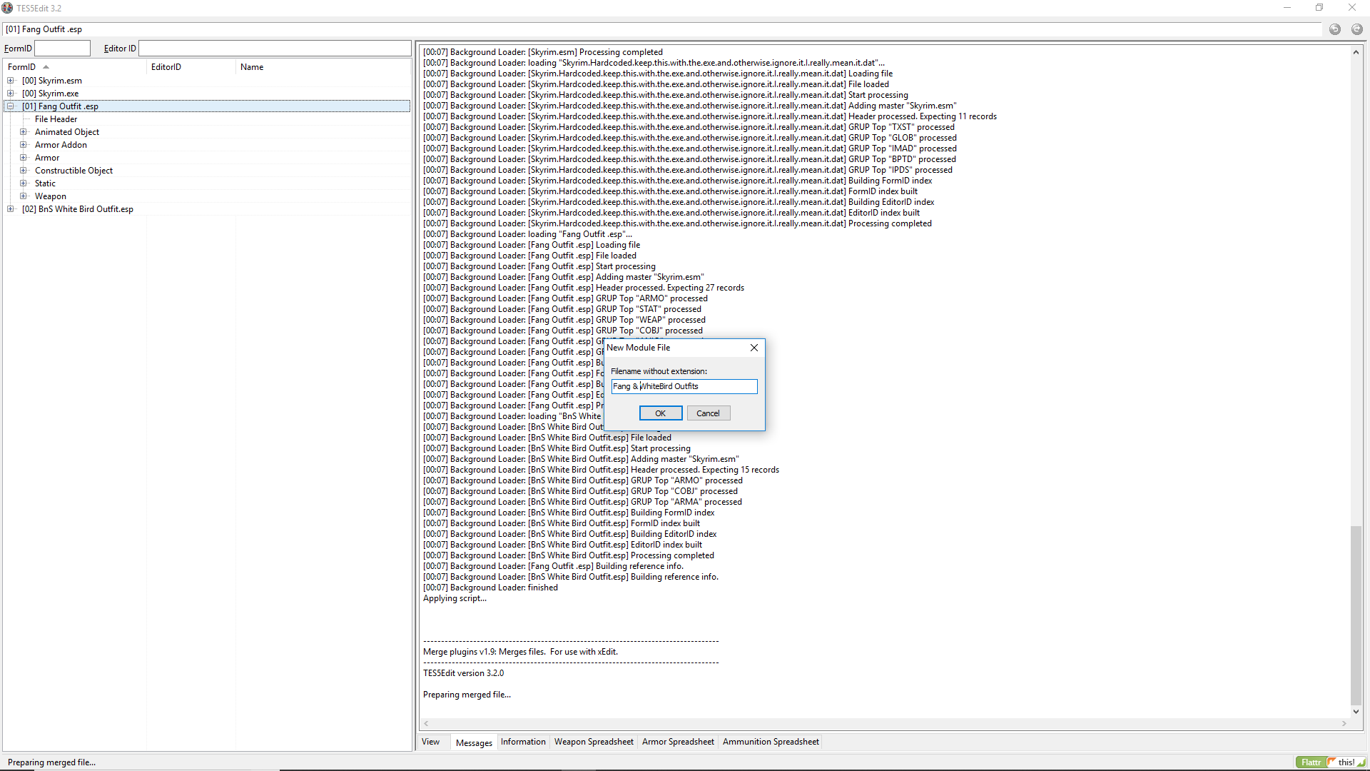Select the [00] Skyrim.esm row
Image resolution: width=1370 pixels, height=771 pixels.
click(207, 81)
